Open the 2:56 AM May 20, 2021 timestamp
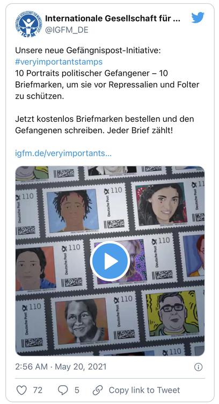The image size is (219, 404). point(61,367)
